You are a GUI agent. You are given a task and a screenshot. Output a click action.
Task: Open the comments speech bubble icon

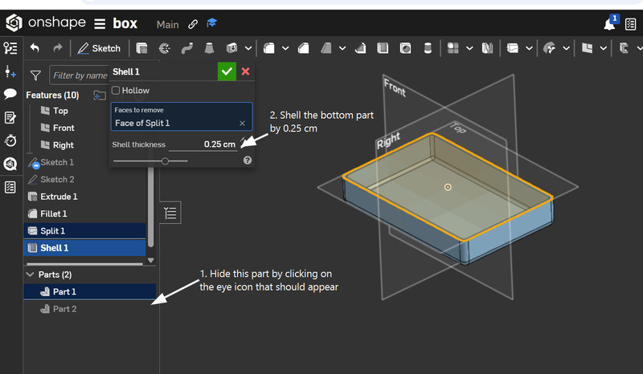[10, 94]
